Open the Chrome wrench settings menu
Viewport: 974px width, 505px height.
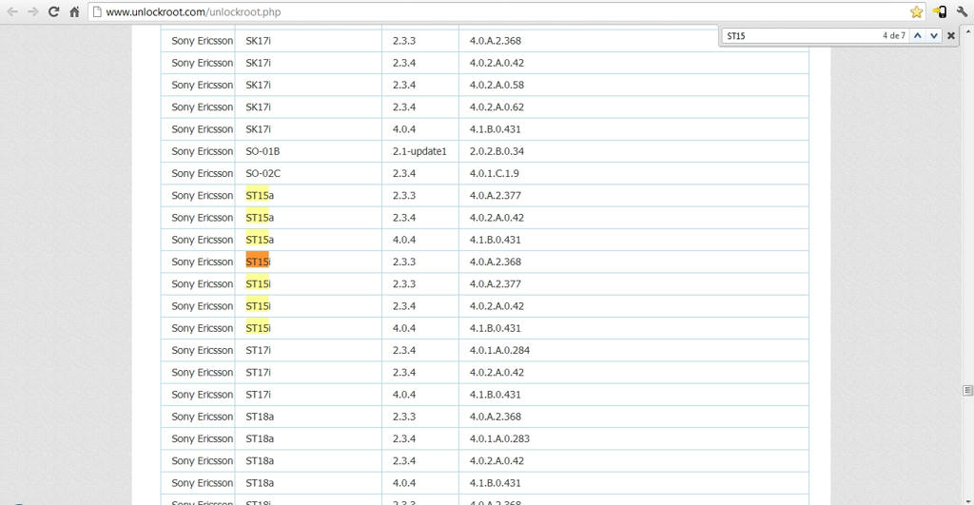[963, 11]
